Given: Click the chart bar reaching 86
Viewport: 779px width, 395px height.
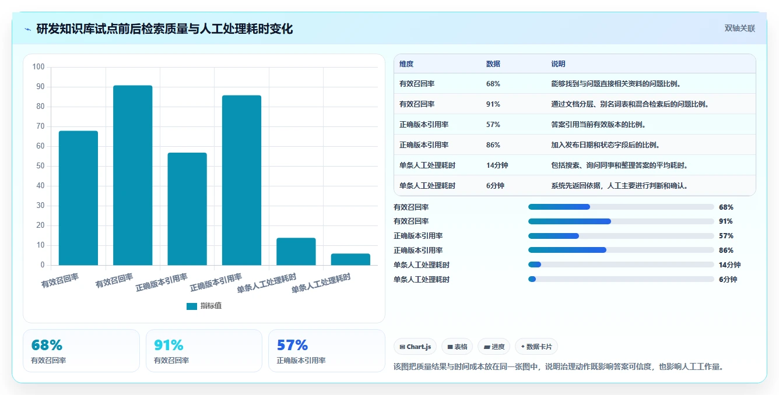Looking at the screenshot, I should coord(241,180).
